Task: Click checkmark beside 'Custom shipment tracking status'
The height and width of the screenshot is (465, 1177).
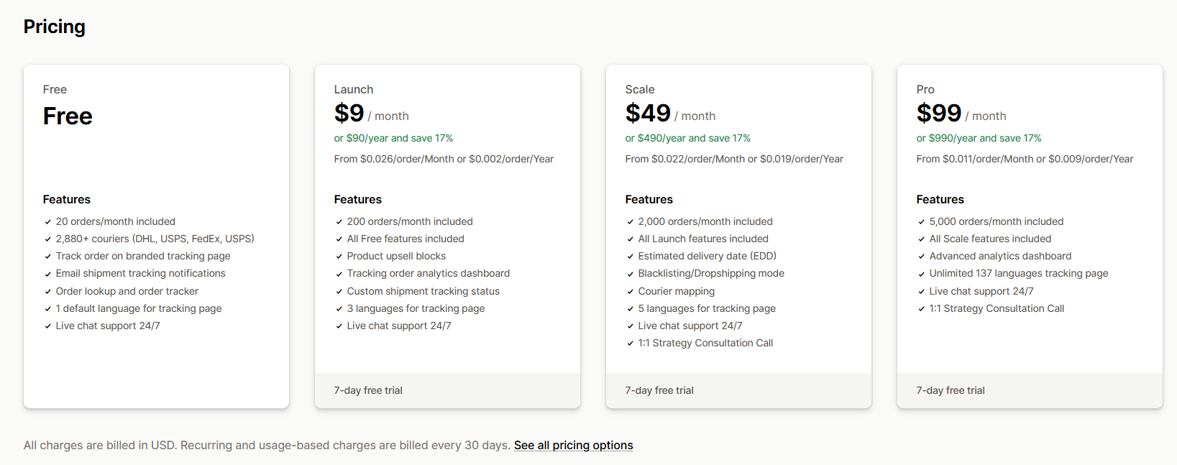Action: point(339,292)
